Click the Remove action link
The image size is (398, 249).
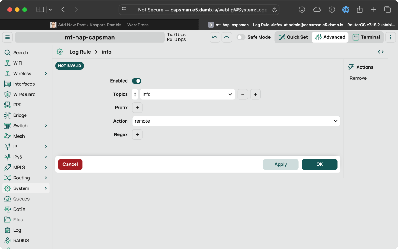[358, 78]
